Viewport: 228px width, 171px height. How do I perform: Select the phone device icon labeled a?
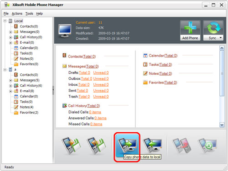pos(10,69)
